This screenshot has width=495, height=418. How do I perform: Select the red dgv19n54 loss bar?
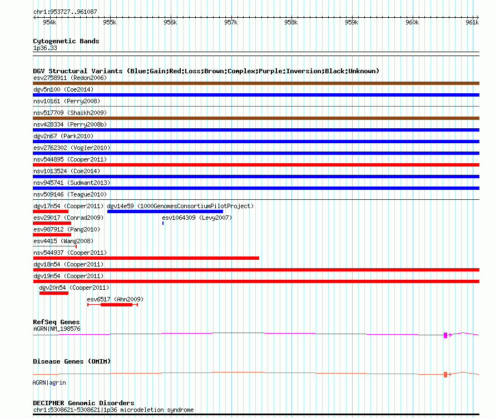click(256, 281)
